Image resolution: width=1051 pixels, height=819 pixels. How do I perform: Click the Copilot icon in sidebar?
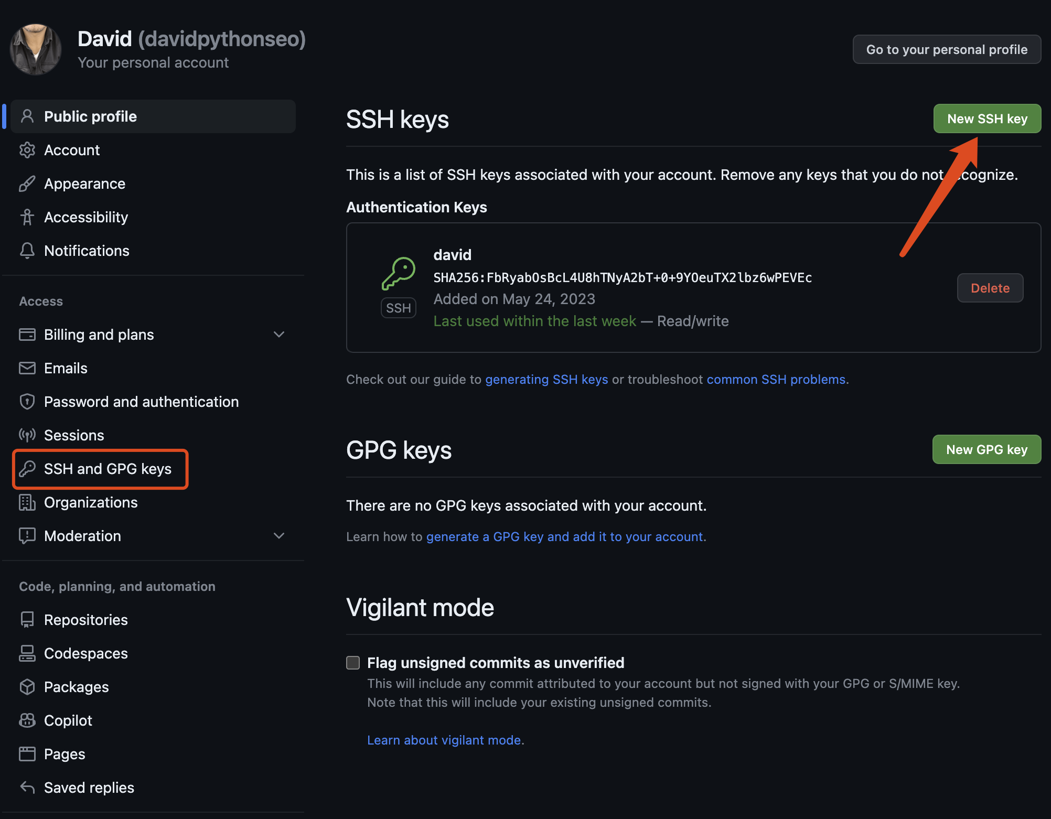pos(27,720)
